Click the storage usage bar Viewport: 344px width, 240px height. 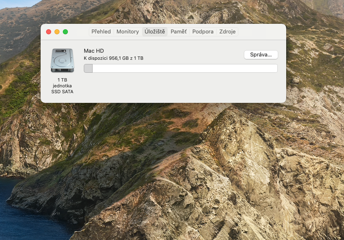181,68
